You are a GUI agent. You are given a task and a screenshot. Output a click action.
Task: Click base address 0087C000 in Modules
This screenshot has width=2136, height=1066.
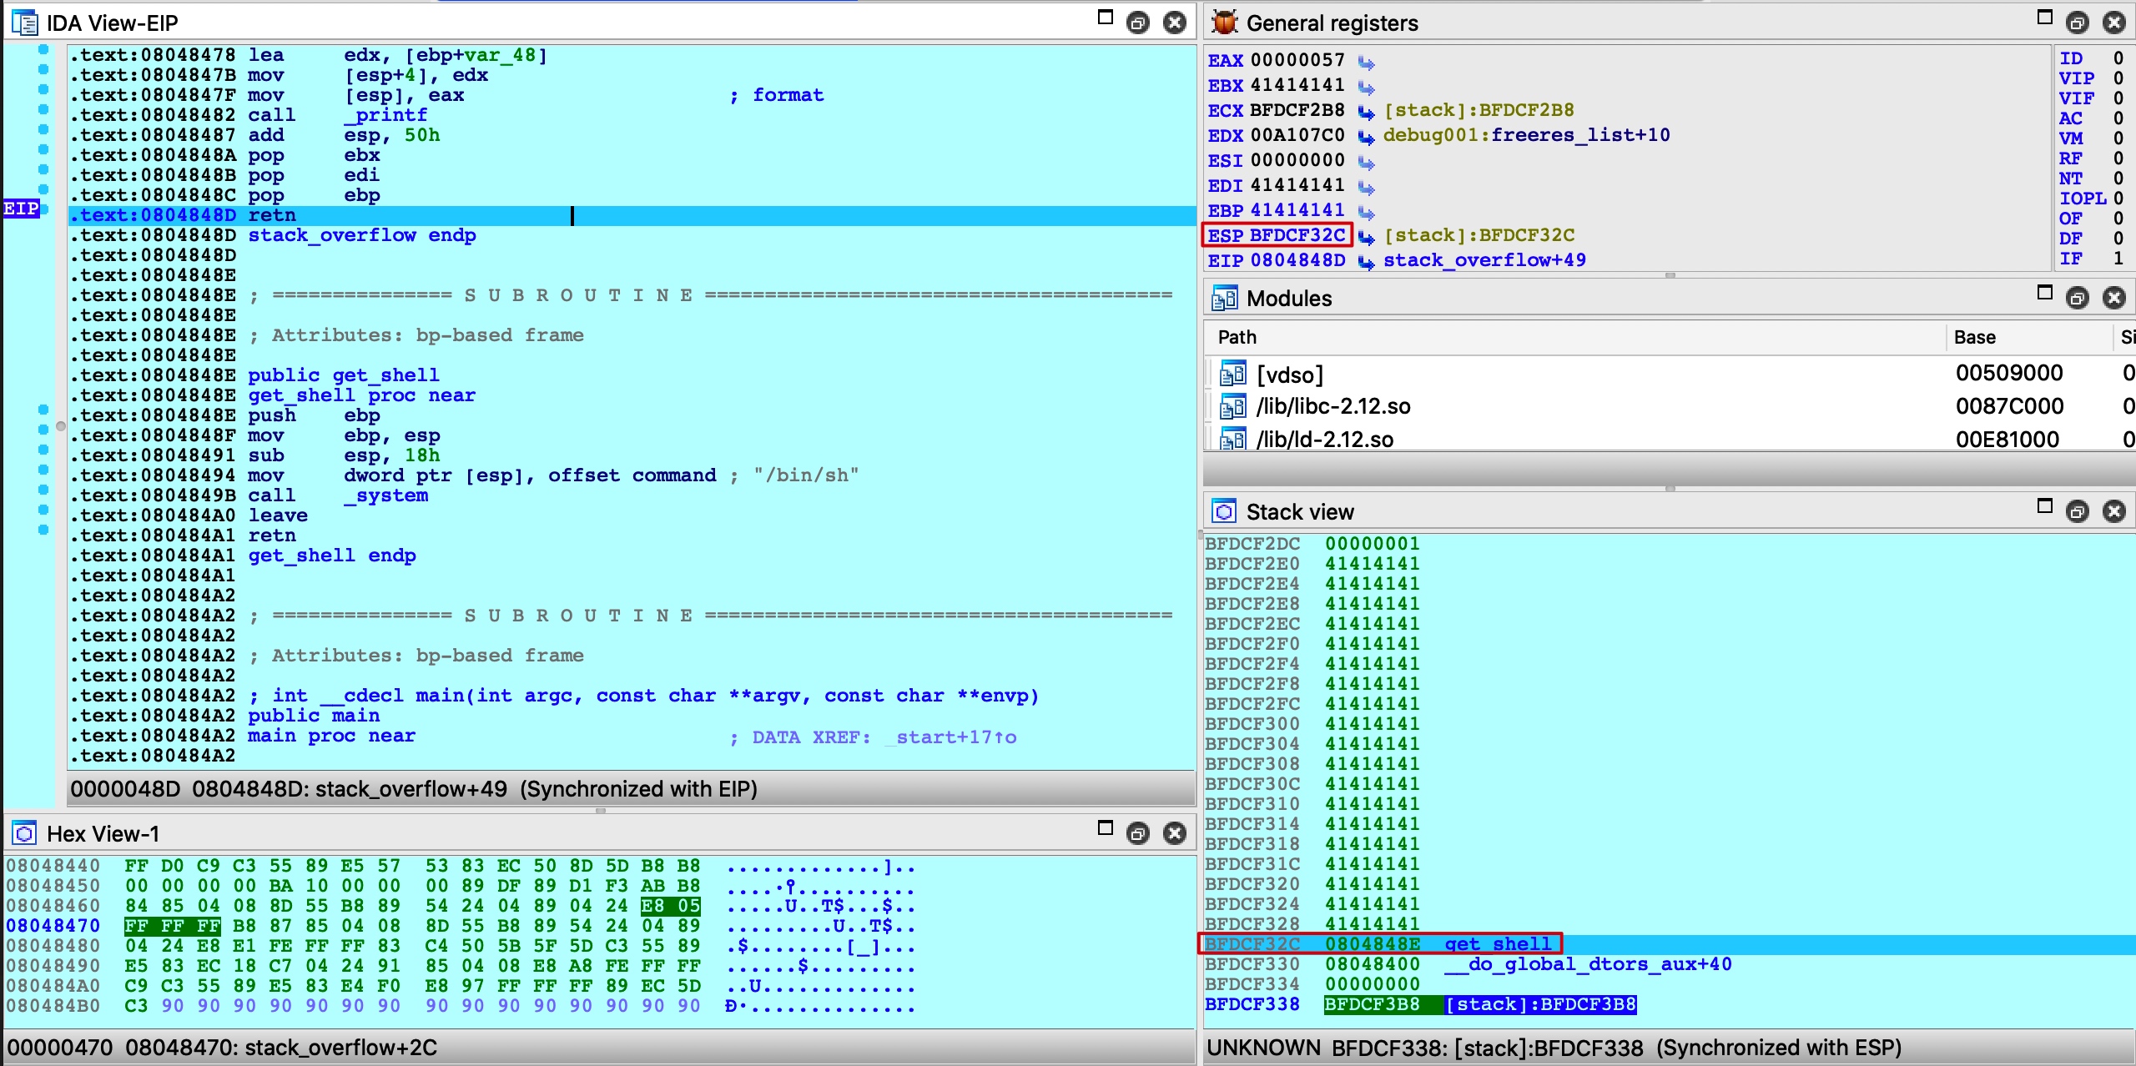point(2009,406)
